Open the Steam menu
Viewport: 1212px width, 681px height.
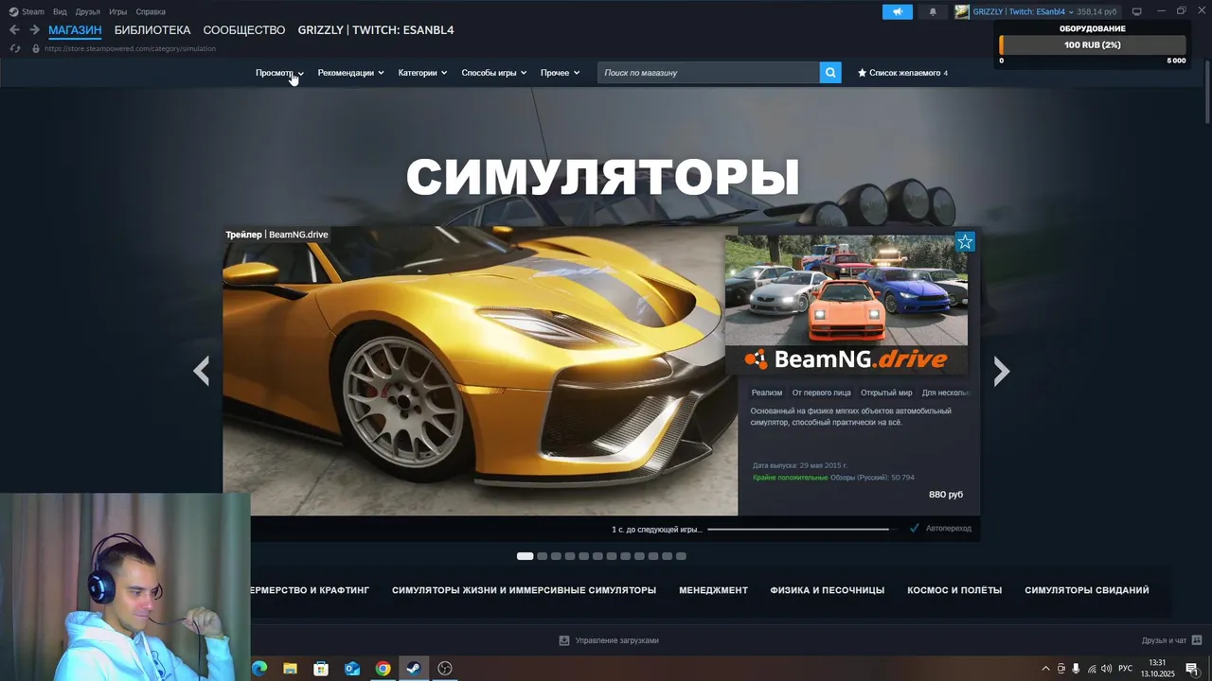33,11
